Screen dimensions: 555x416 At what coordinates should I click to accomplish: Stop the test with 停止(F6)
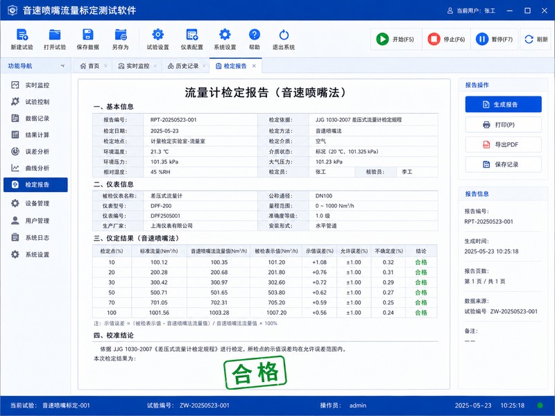(x=446, y=39)
